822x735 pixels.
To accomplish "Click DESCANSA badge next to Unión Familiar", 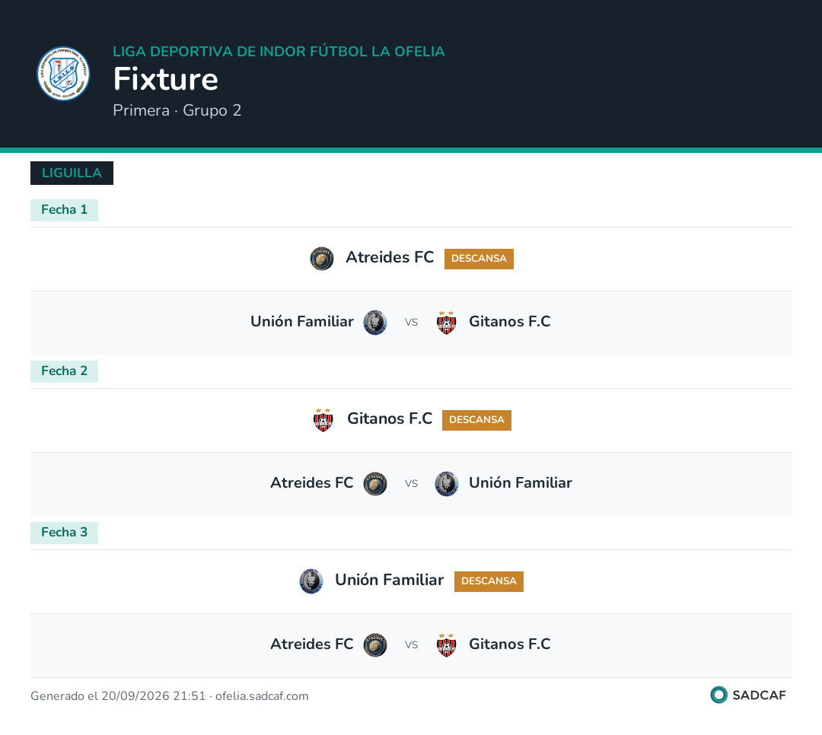I will pos(489,581).
